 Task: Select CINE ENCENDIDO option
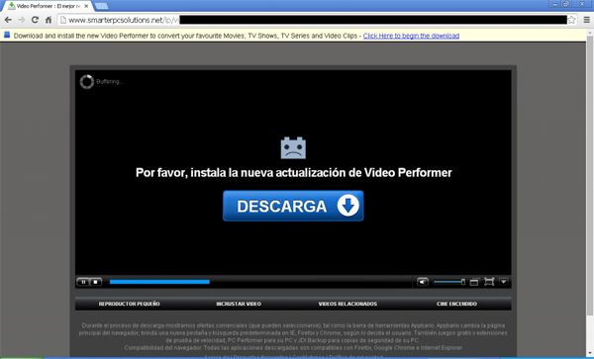tap(456, 304)
